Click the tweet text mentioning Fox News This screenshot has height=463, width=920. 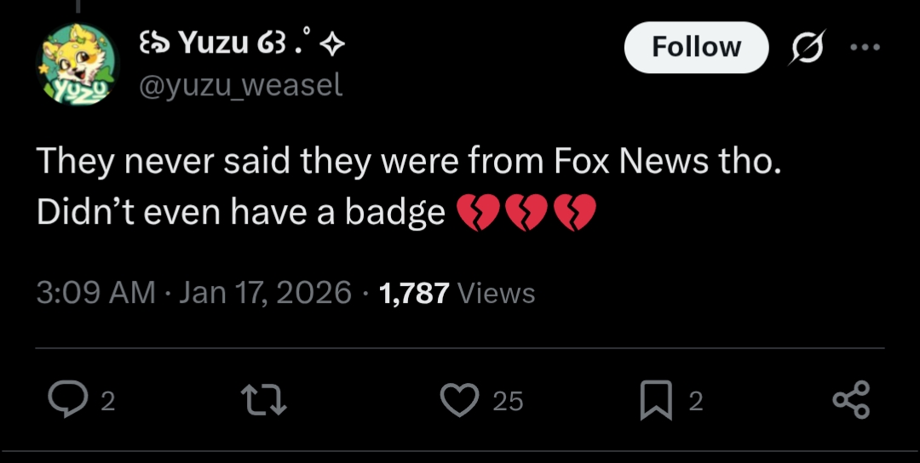[x=407, y=162]
